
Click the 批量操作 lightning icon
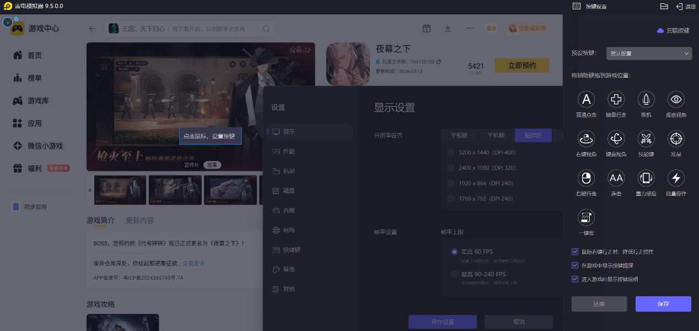676,178
